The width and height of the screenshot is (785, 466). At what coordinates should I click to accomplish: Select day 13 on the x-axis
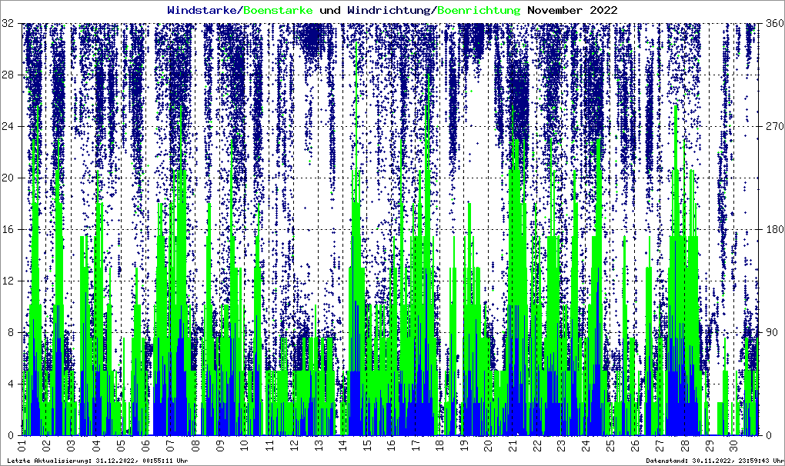(317, 444)
